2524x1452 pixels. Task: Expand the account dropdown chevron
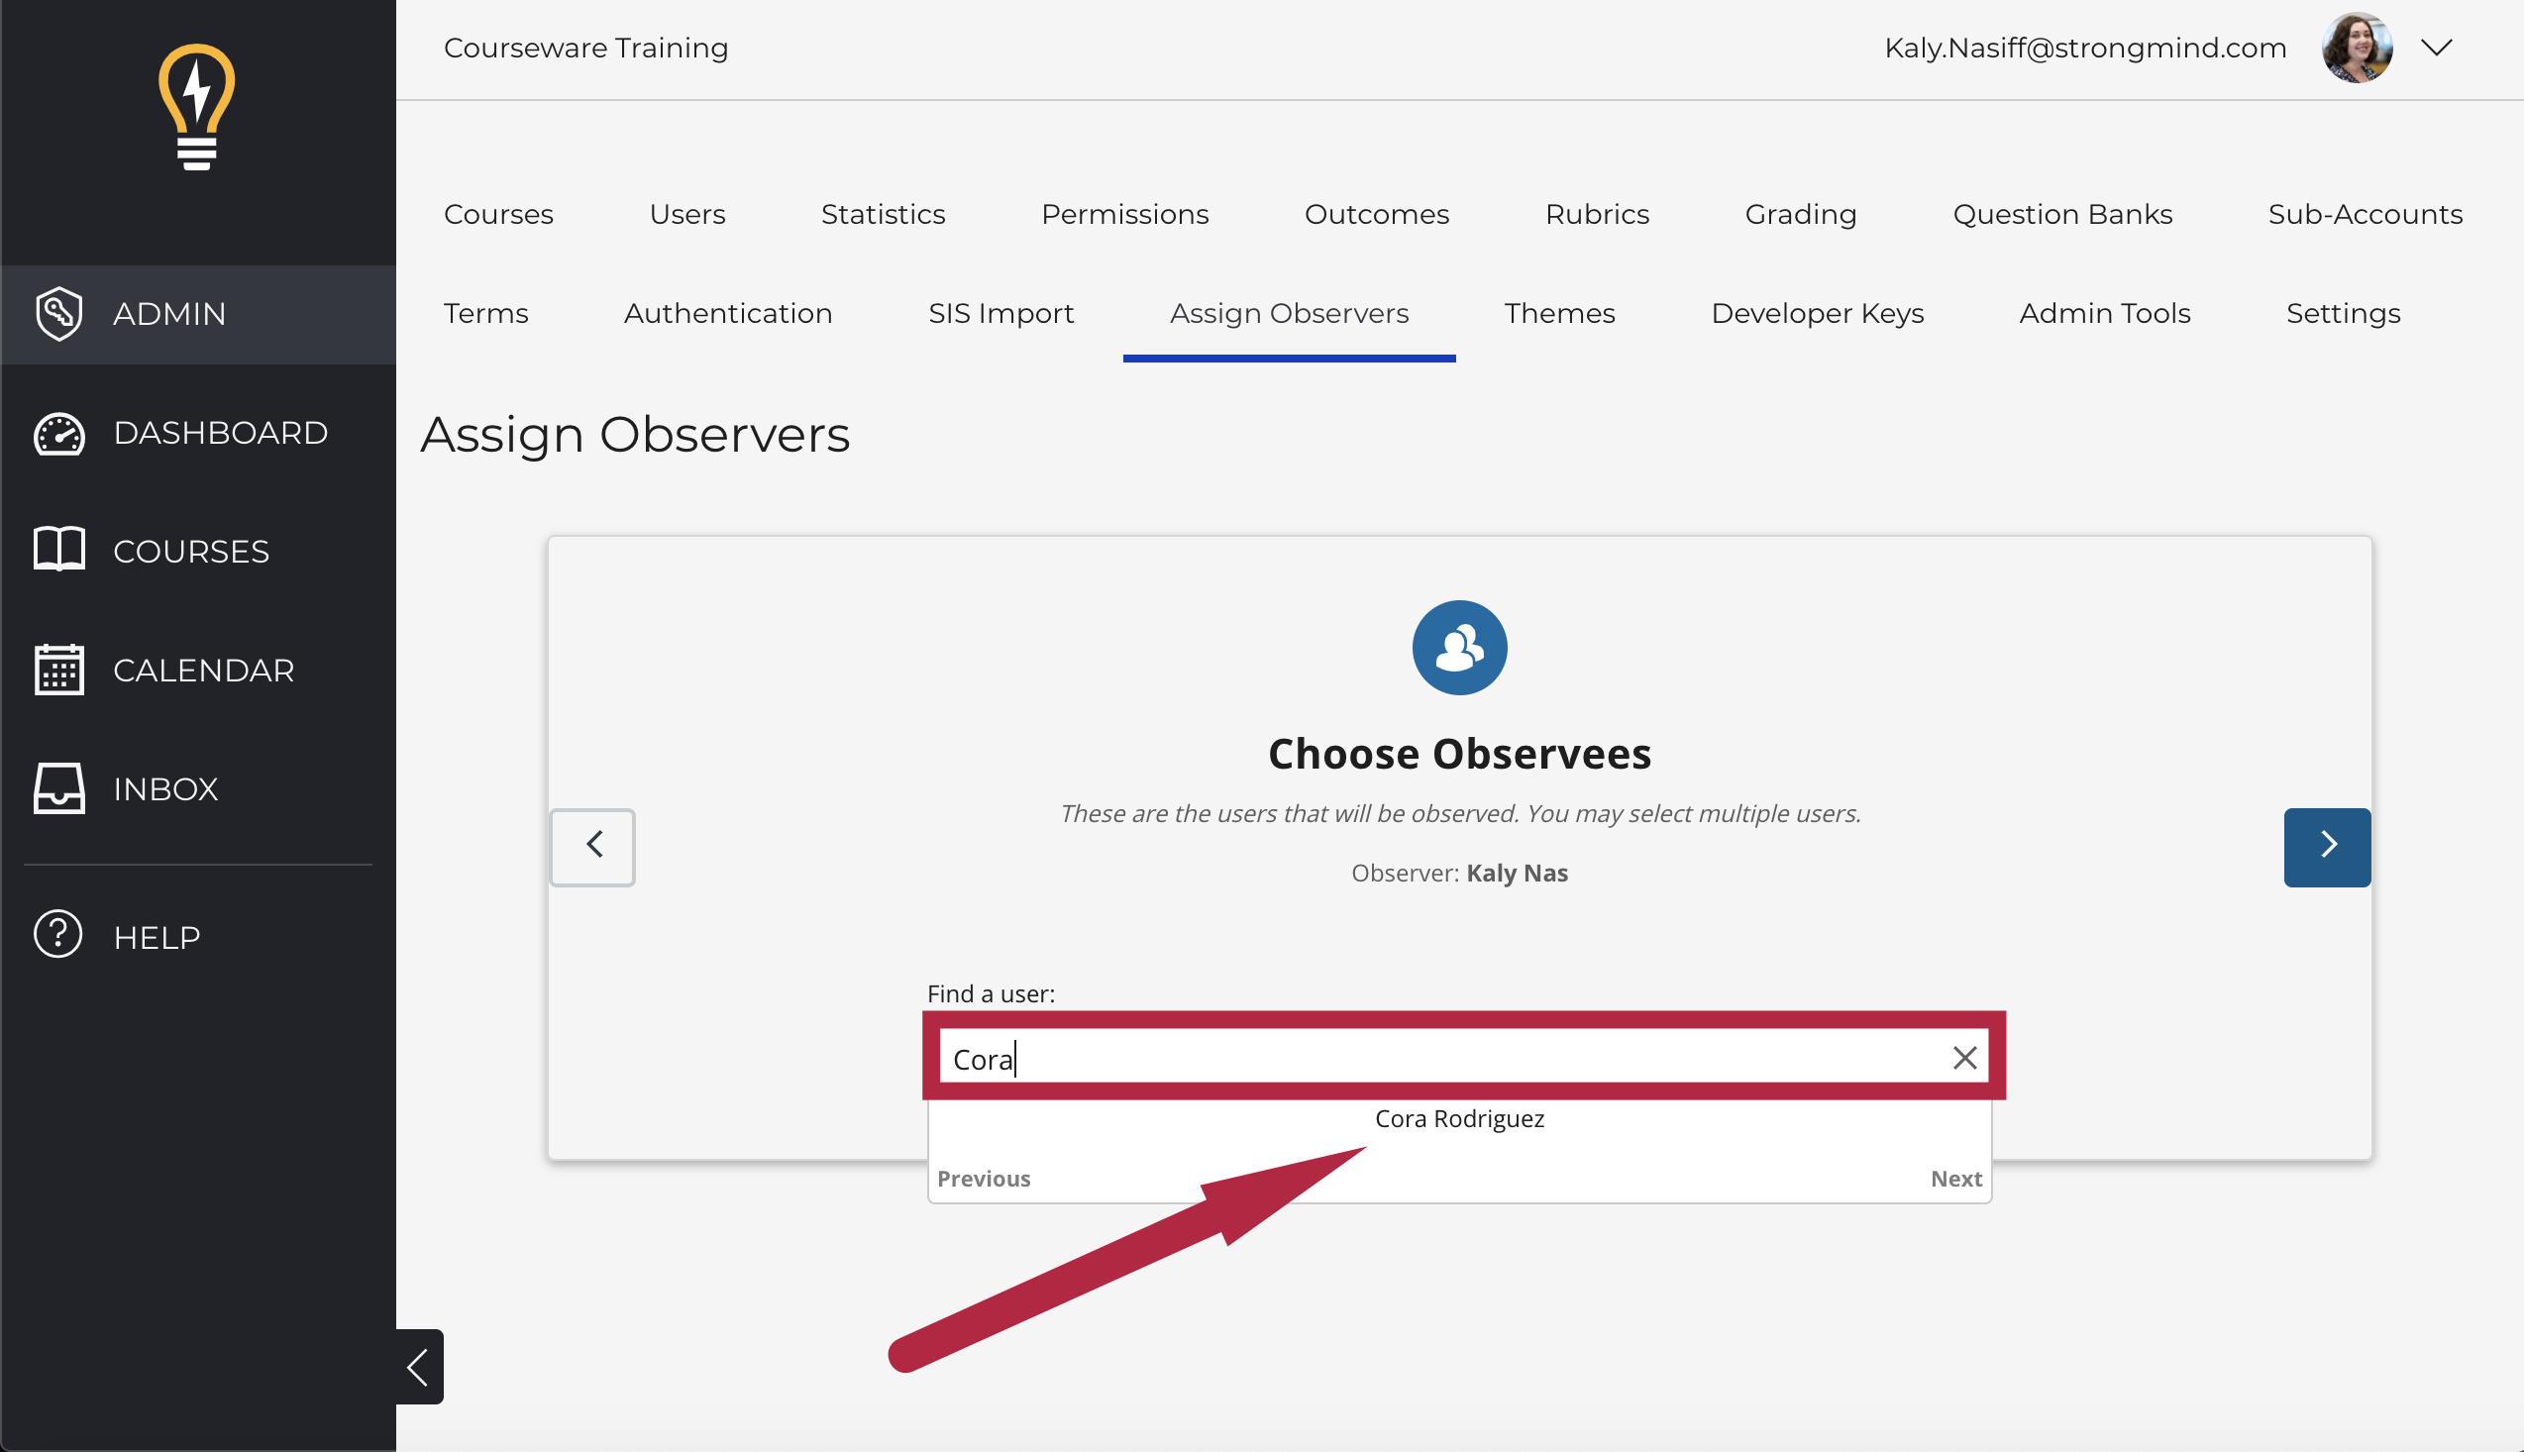[2436, 48]
